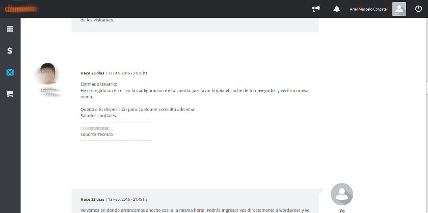Open the dollar billing section
The image size is (428, 213).
click(x=10, y=51)
